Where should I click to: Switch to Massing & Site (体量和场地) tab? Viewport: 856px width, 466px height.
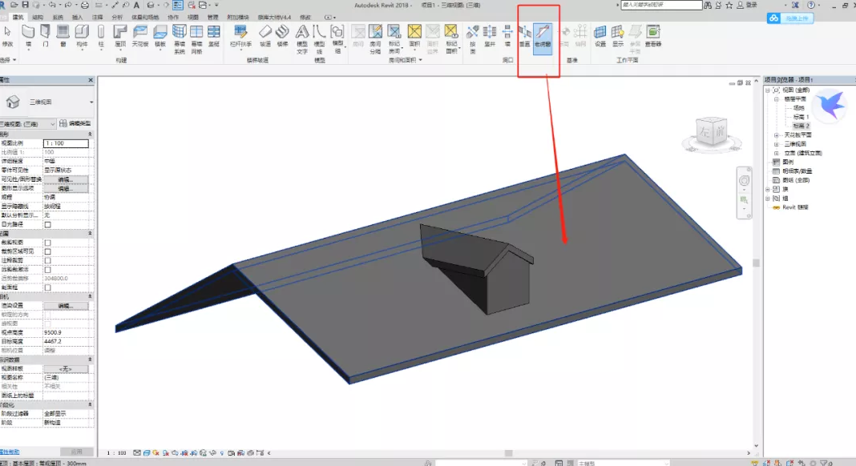click(144, 18)
